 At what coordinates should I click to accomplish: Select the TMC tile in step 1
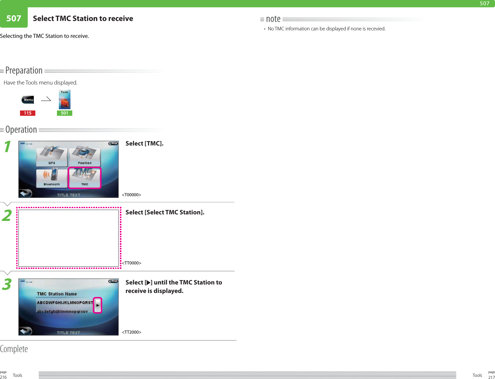click(x=85, y=178)
